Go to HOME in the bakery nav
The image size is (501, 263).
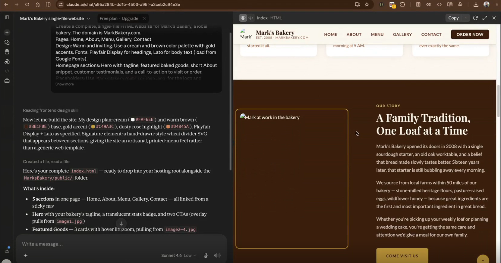331,34
